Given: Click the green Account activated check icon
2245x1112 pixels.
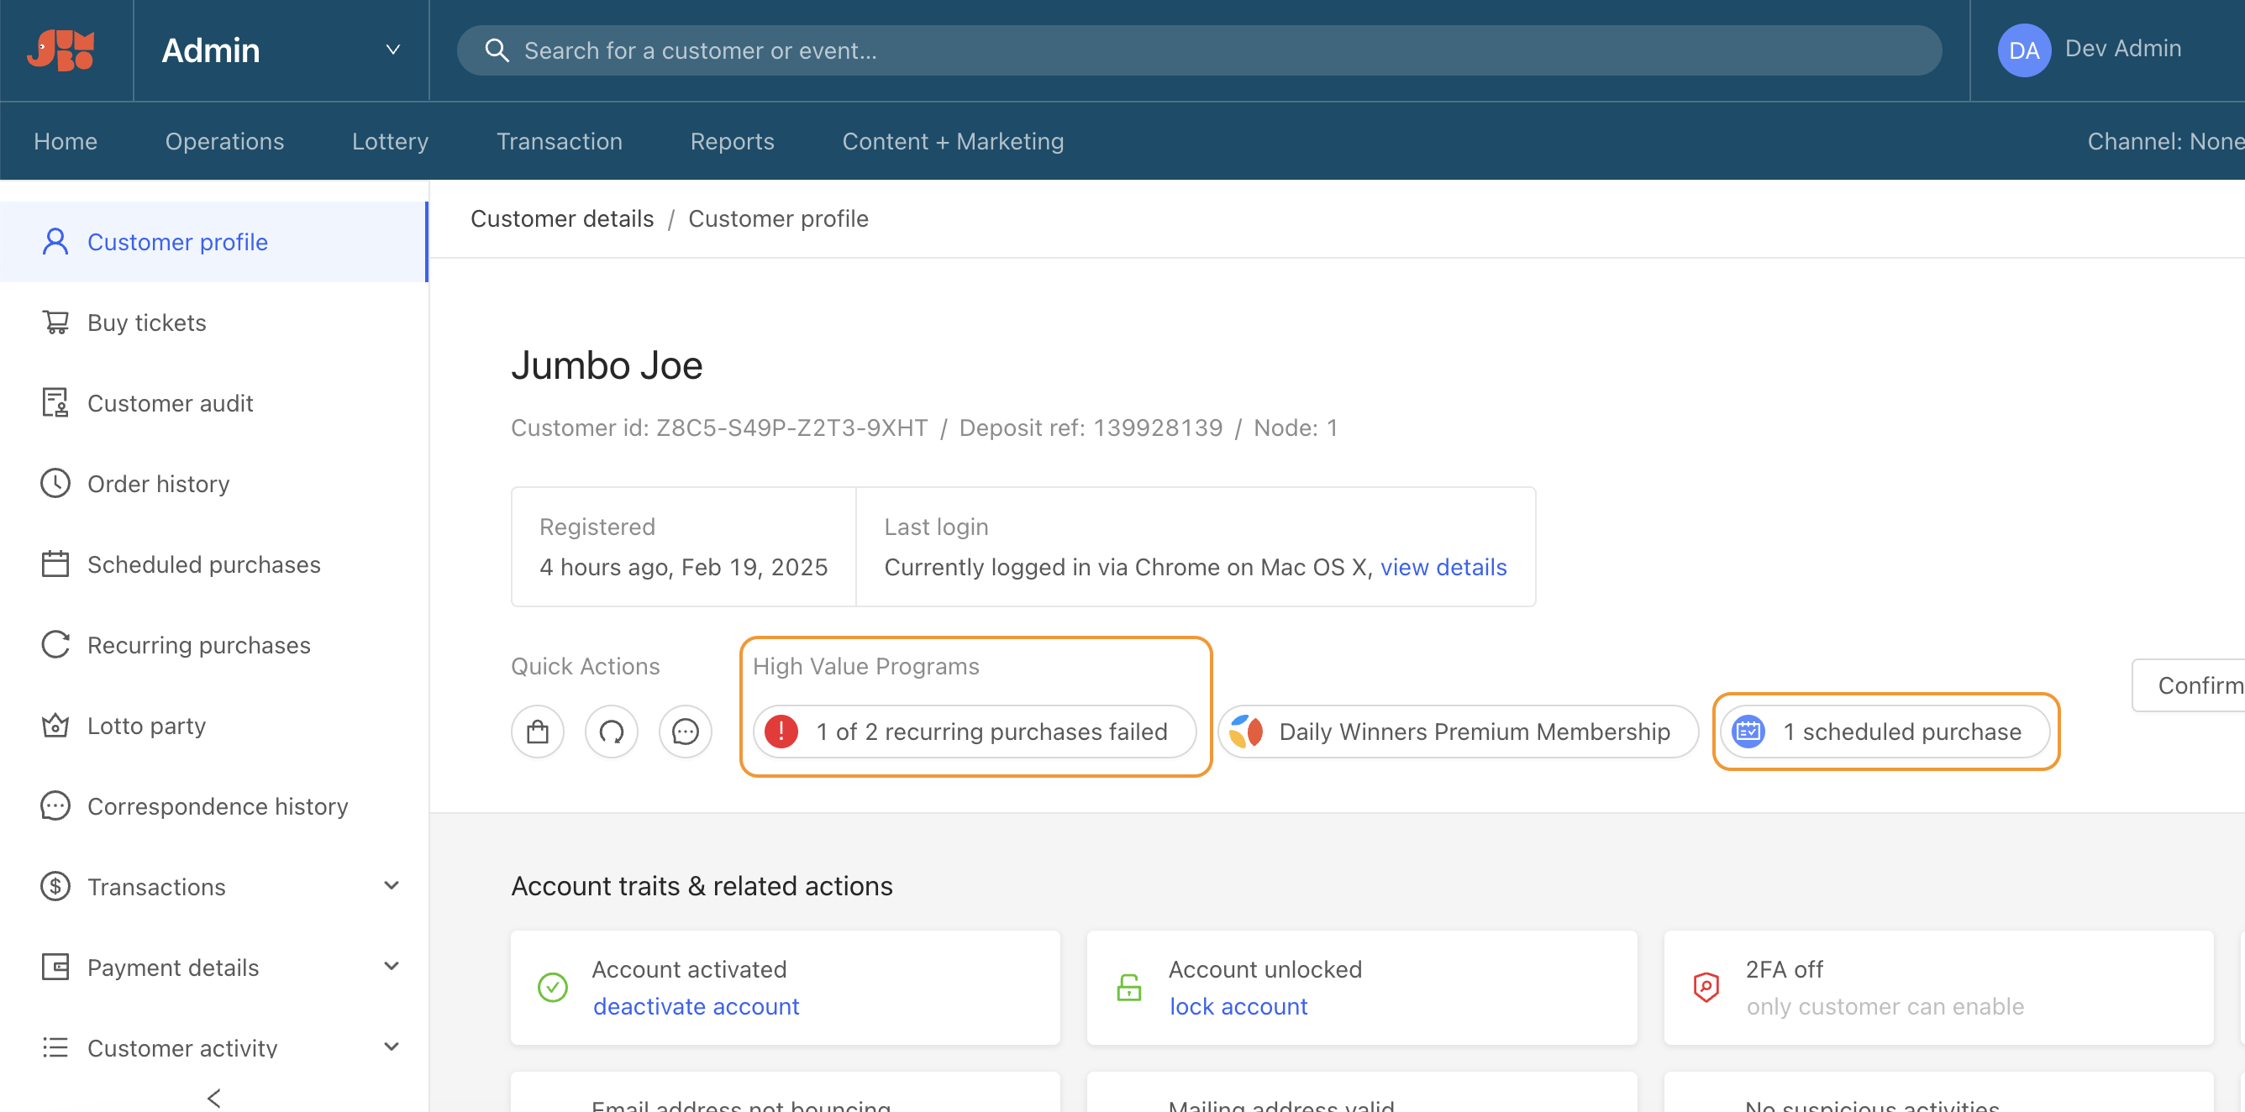Looking at the screenshot, I should [553, 988].
